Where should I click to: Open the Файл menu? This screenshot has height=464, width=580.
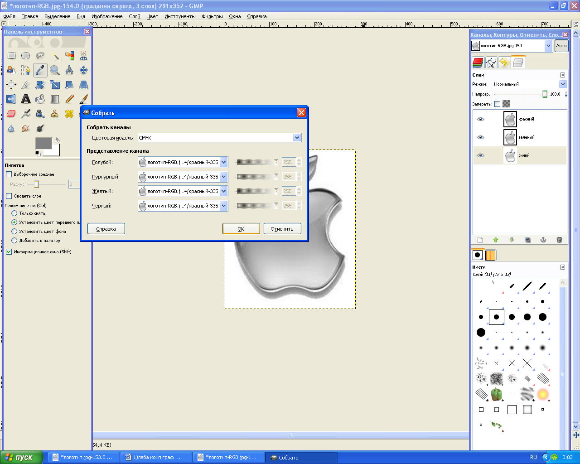click(9, 16)
